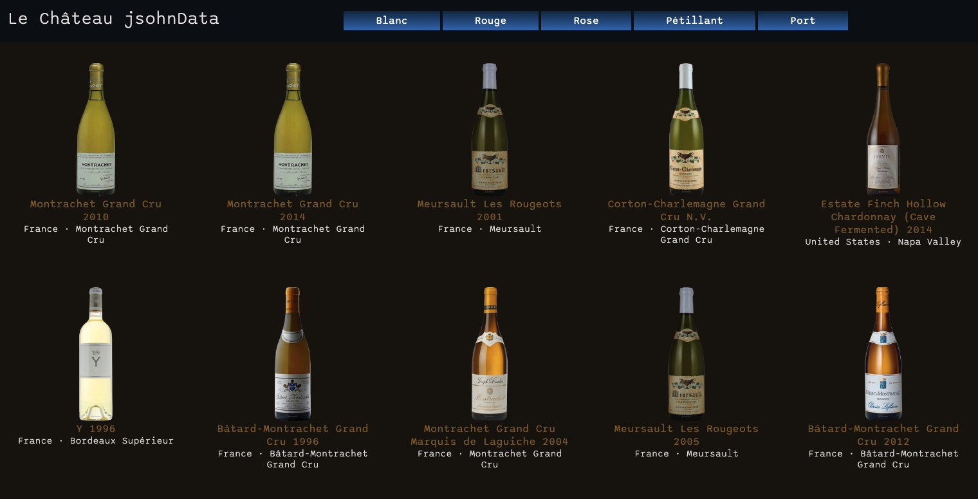Open Montrachet Grand Cru 2010 bottle image
978x499 pixels.
pos(96,129)
